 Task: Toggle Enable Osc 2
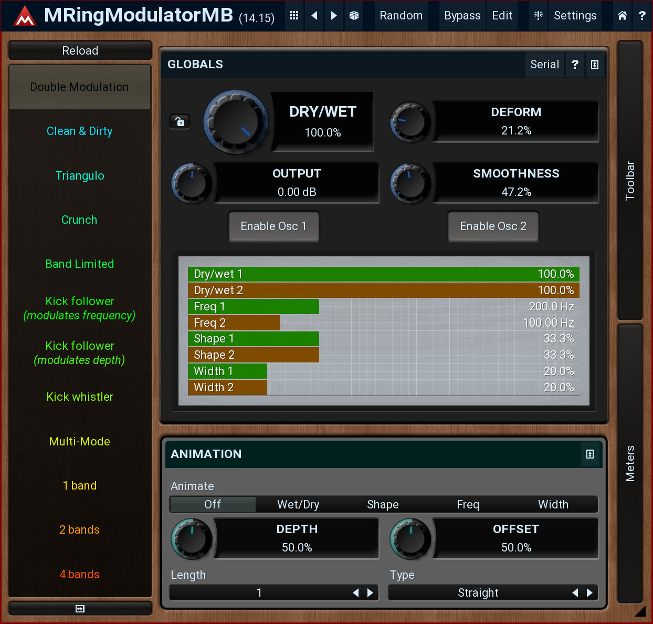coord(493,226)
